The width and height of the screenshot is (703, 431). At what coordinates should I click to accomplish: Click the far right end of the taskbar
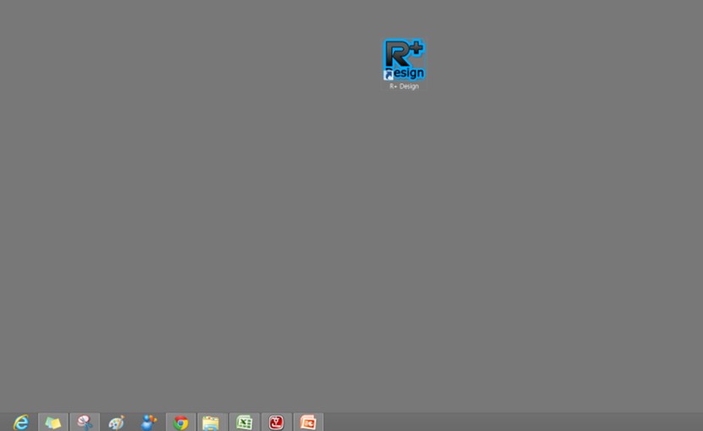(698, 422)
